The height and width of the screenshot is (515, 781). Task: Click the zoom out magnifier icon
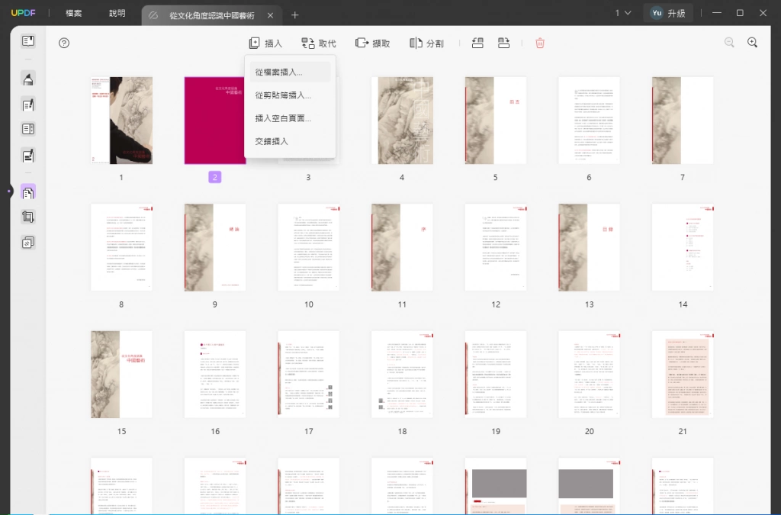729,43
